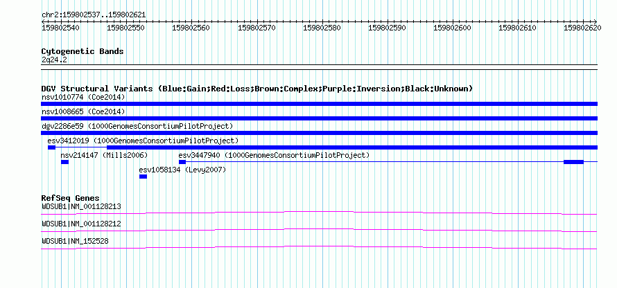
Task: Click the small blue block under nsv214147
Action: pyautogui.click(x=65, y=162)
